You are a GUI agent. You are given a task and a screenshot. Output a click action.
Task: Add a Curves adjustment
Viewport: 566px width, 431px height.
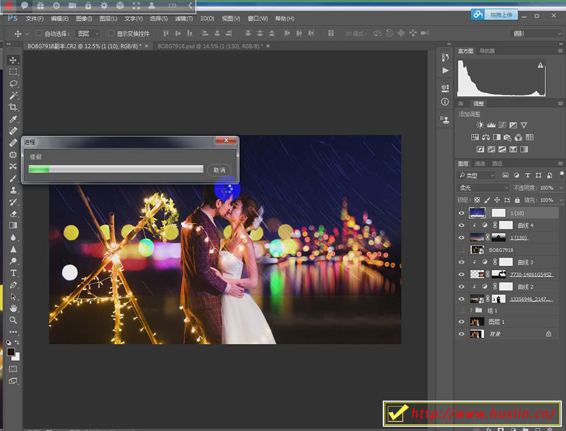pos(502,125)
